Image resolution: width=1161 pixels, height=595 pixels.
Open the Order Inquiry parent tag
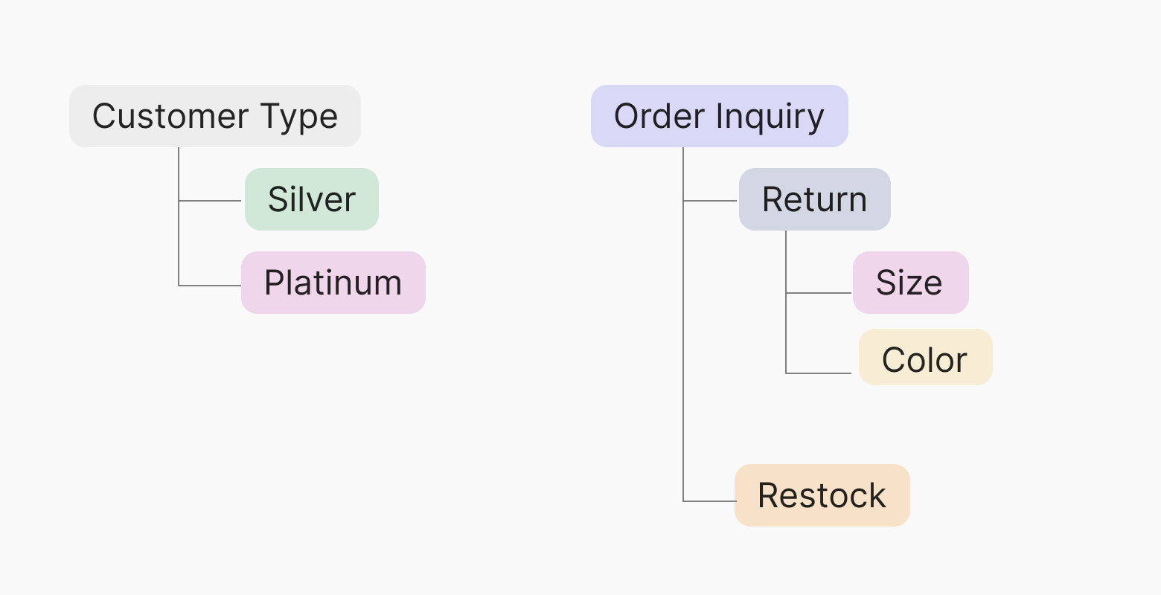[x=719, y=116]
